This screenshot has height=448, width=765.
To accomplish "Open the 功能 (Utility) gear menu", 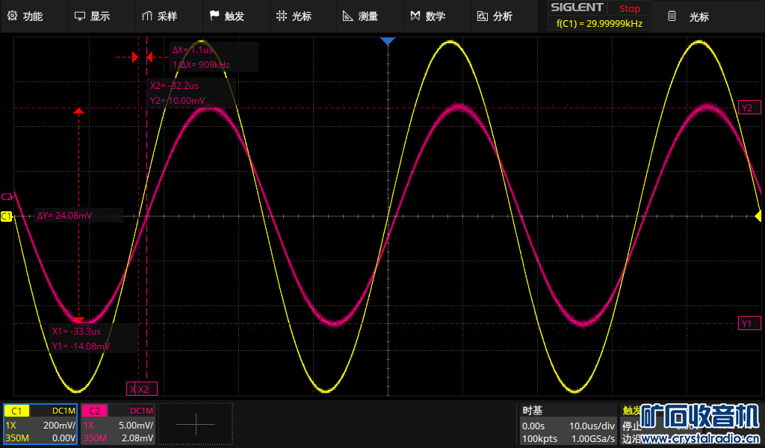I will pyautogui.click(x=25, y=16).
